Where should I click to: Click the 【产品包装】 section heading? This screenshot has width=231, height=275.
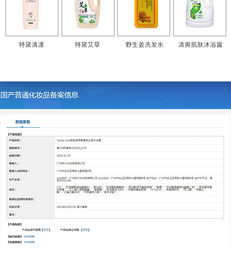point(15,224)
